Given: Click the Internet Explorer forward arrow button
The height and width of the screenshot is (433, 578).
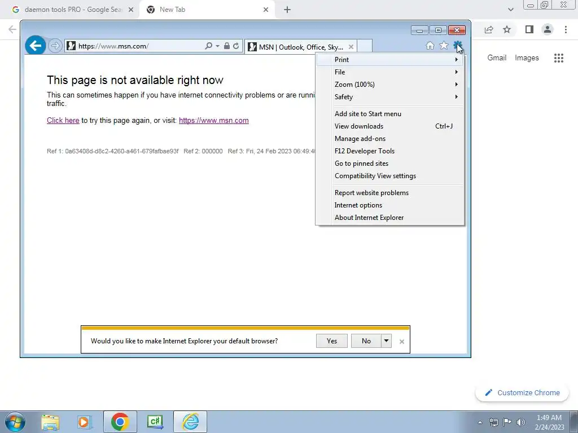Looking at the screenshot, I should [55, 46].
